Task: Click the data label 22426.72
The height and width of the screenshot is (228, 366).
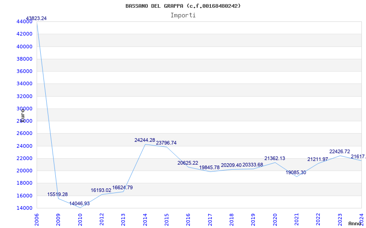Action: [x=339, y=152]
